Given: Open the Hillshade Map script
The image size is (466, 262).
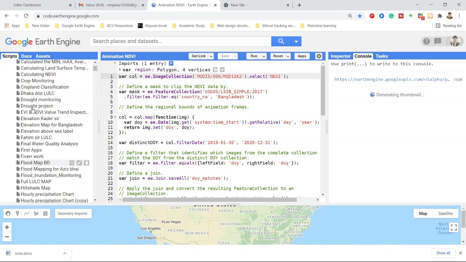Looking at the screenshot, I should click(36, 188).
